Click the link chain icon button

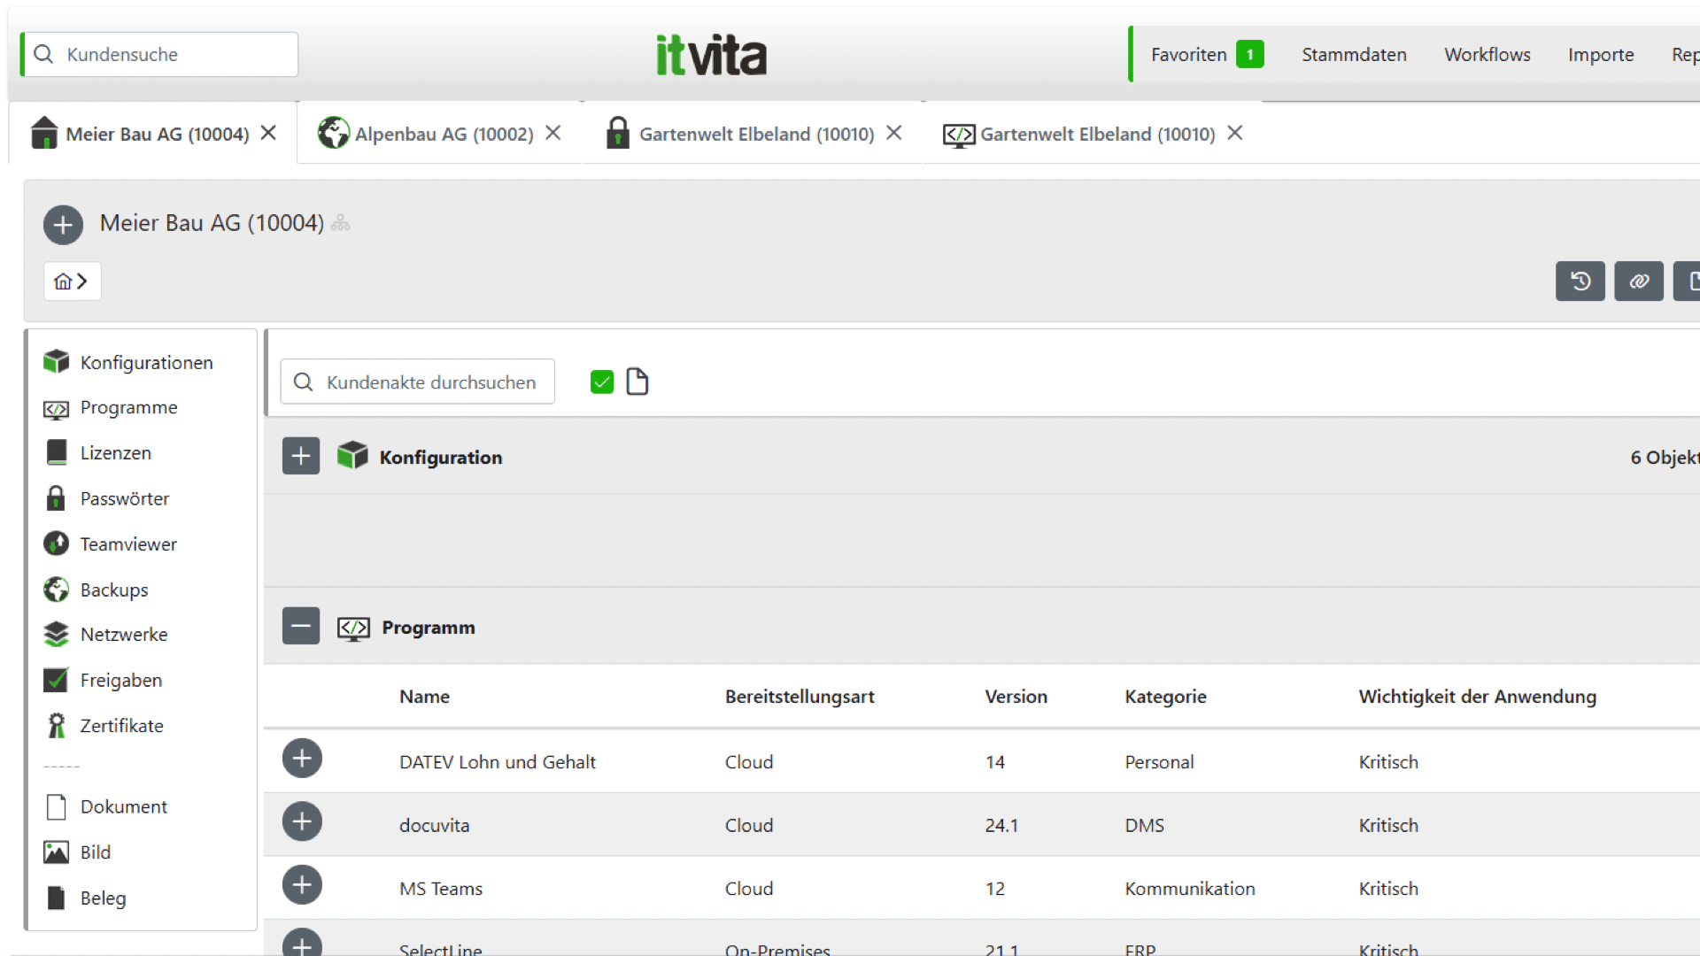1638,281
